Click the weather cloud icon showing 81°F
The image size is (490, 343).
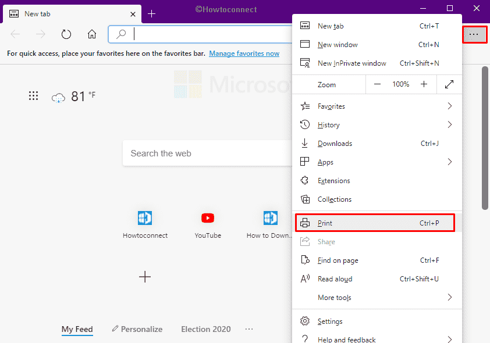(x=58, y=96)
